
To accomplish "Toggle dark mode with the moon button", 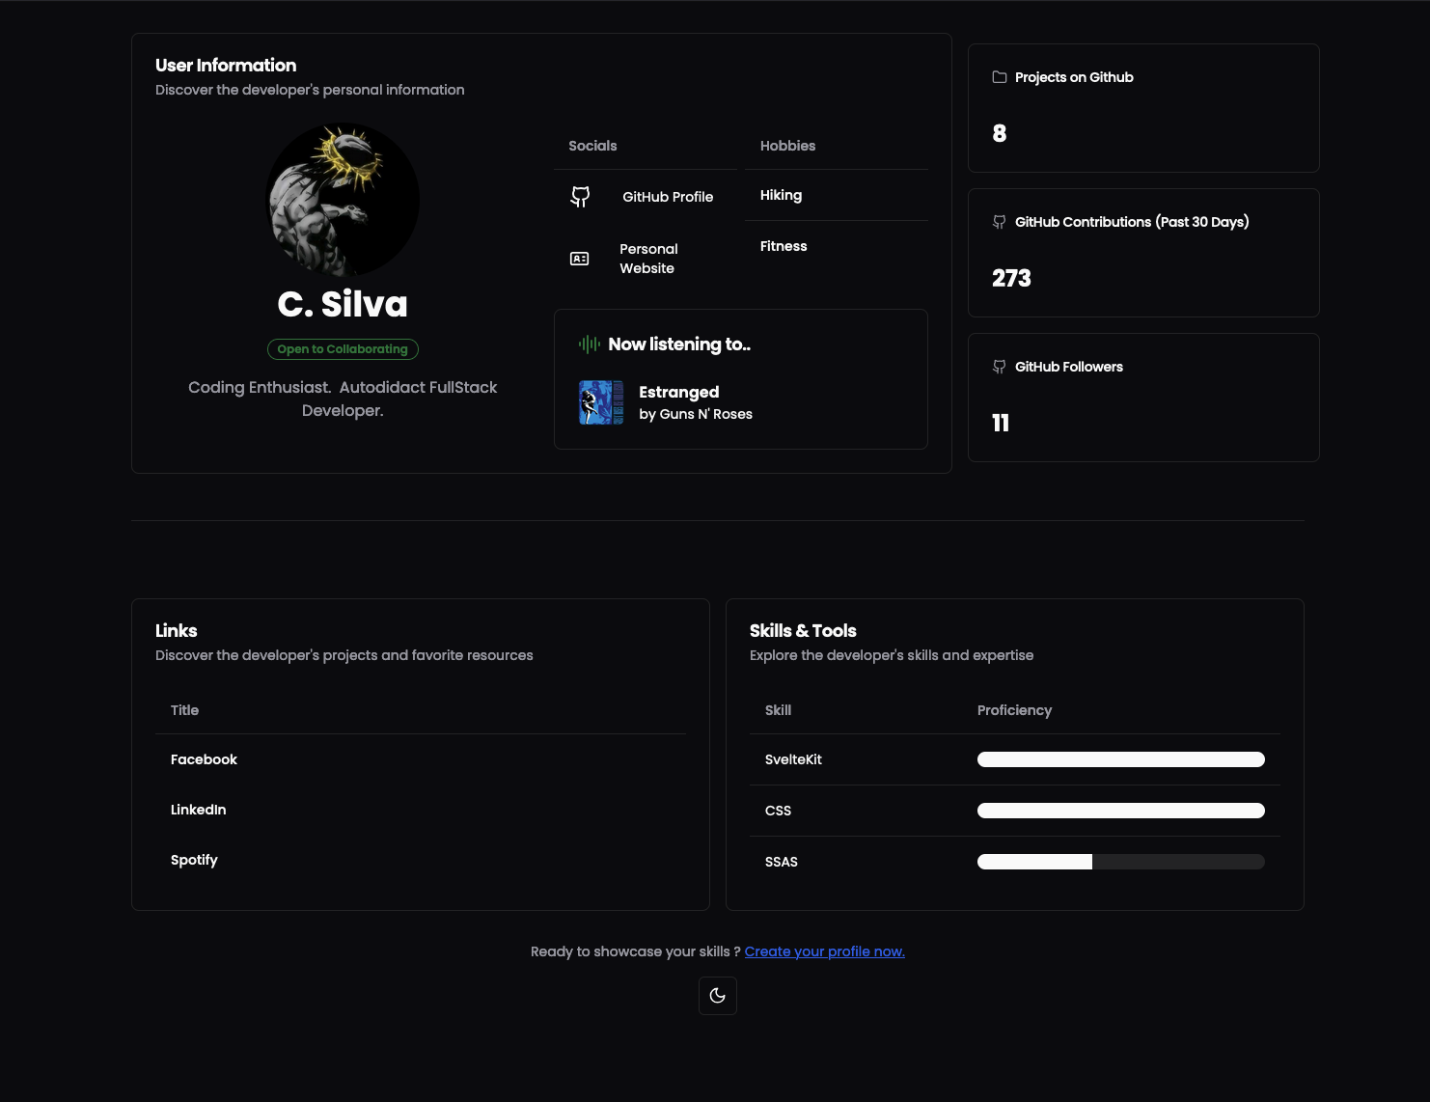I will (717, 995).
